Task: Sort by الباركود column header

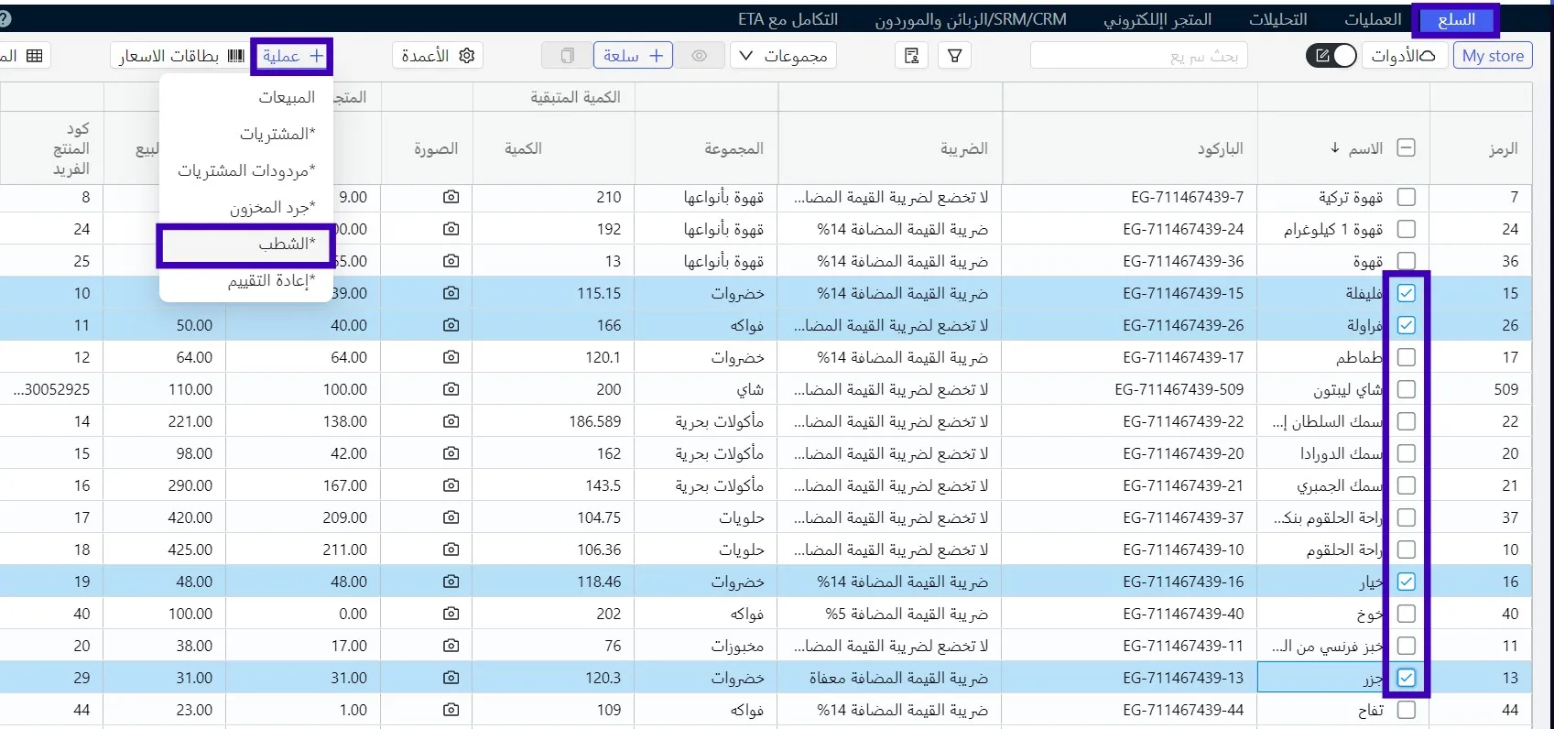Action: point(1220,148)
